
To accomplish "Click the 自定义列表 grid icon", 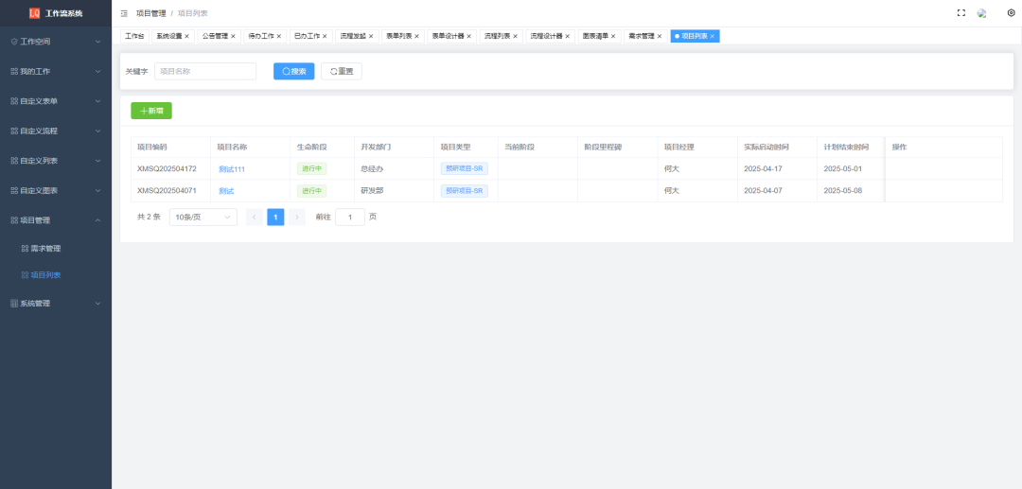I will click(x=14, y=161).
